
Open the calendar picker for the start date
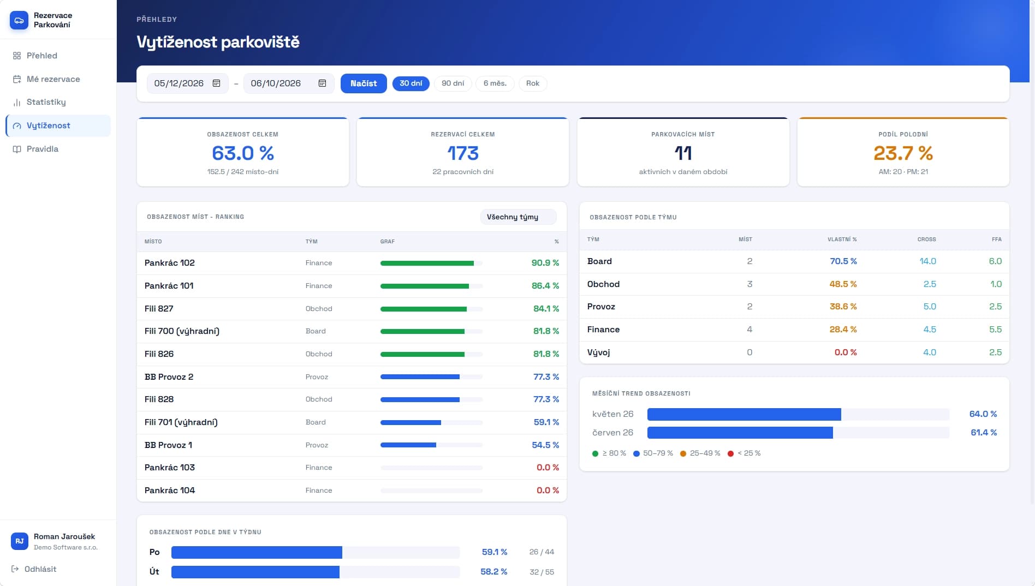pyautogui.click(x=216, y=83)
